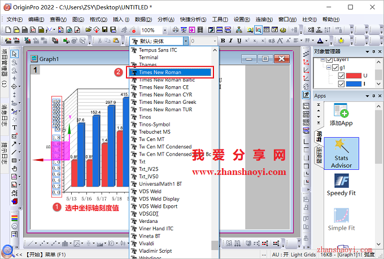Image resolution: width=384 pixels, height=259 pixels.
Task: Select the Arrow drawing tool
Action: [14, 144]
